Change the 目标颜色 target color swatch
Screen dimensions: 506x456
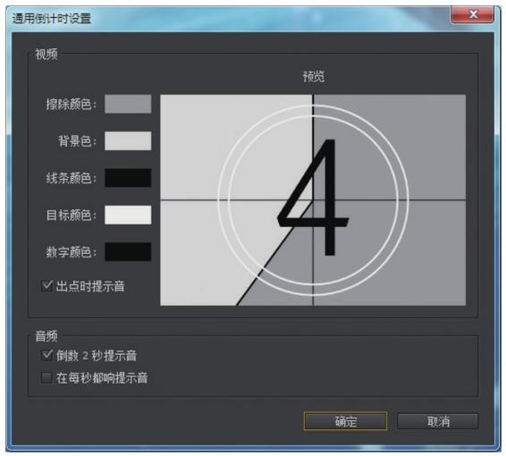(128, 215)
